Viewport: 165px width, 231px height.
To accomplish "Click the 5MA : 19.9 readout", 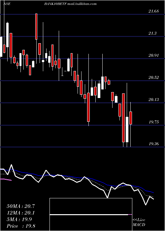I will tap(19, 219).
